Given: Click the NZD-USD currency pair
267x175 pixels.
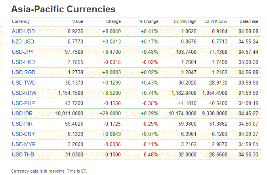Looking at the screenshot, I should coord(23,41).
